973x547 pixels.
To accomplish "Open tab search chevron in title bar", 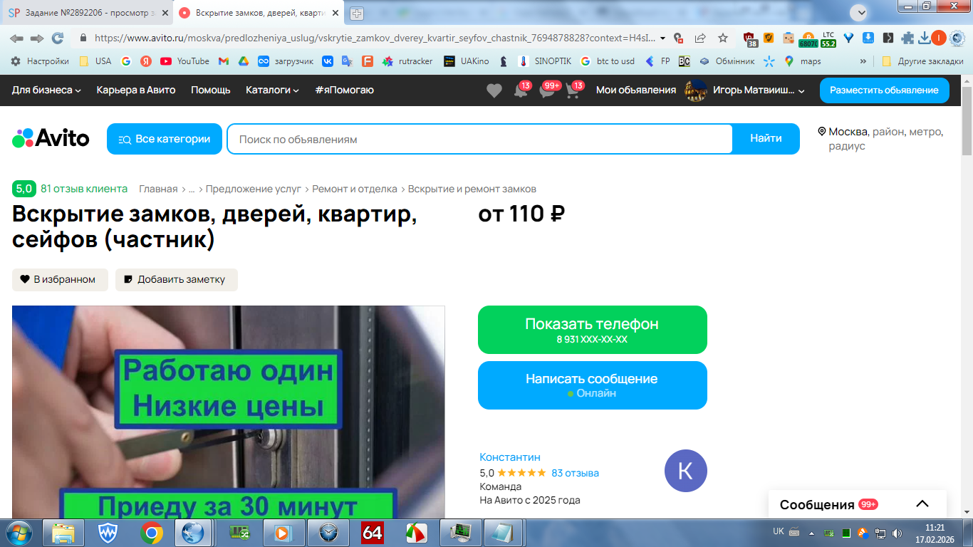I will (x=860, y=12).
